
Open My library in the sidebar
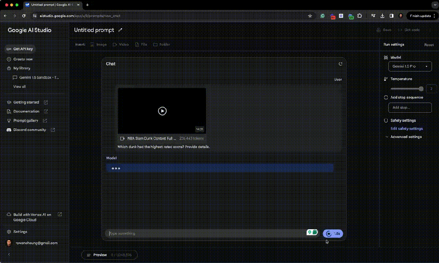point(22,68)
